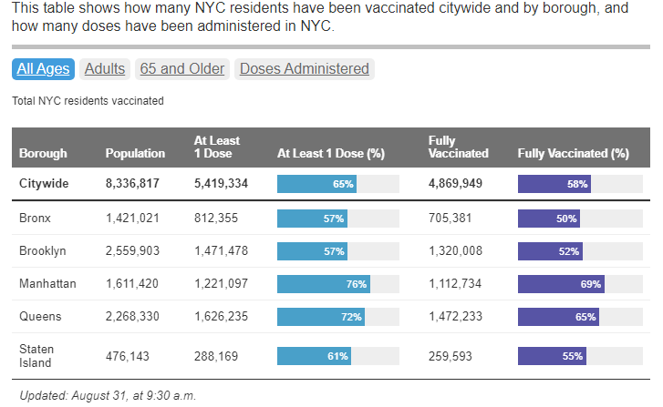Screen dimensions: 663x407
Task: Select the Manhattan row label
Action: click(47, 284)
